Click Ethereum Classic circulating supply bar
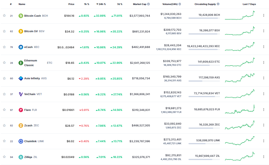This screenshot has width=269, height=165. click(x=204, y=65)
